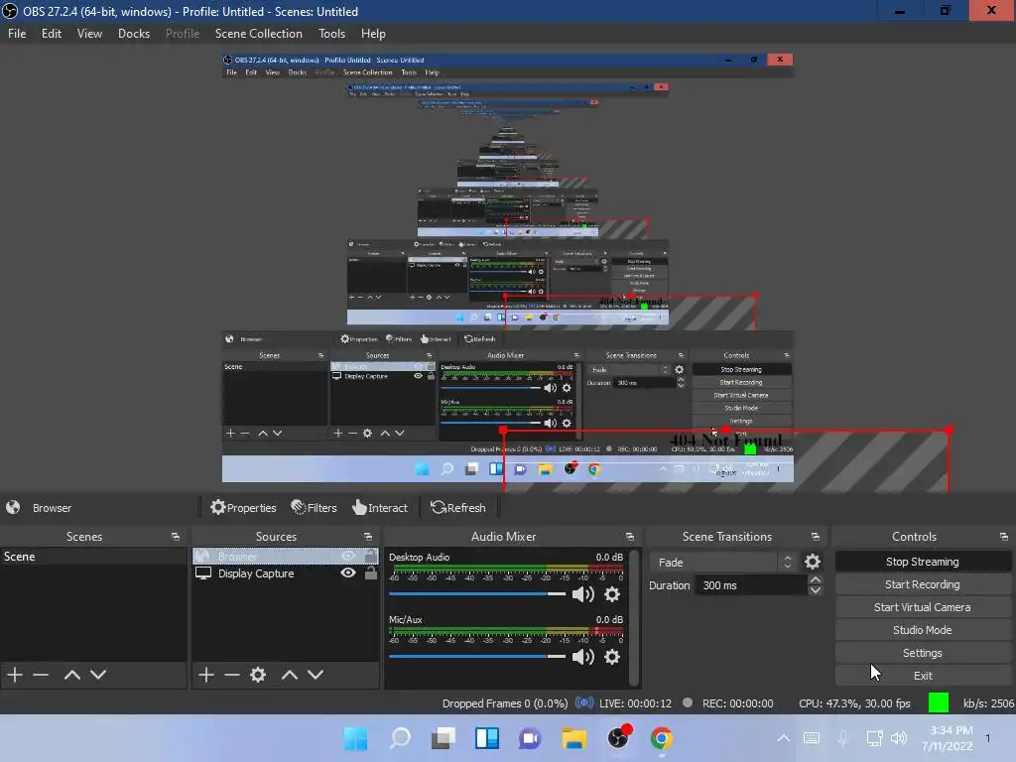The image size is (1016, 762).
Task: Enable Studio Mode
Action: tap(922, 630)
